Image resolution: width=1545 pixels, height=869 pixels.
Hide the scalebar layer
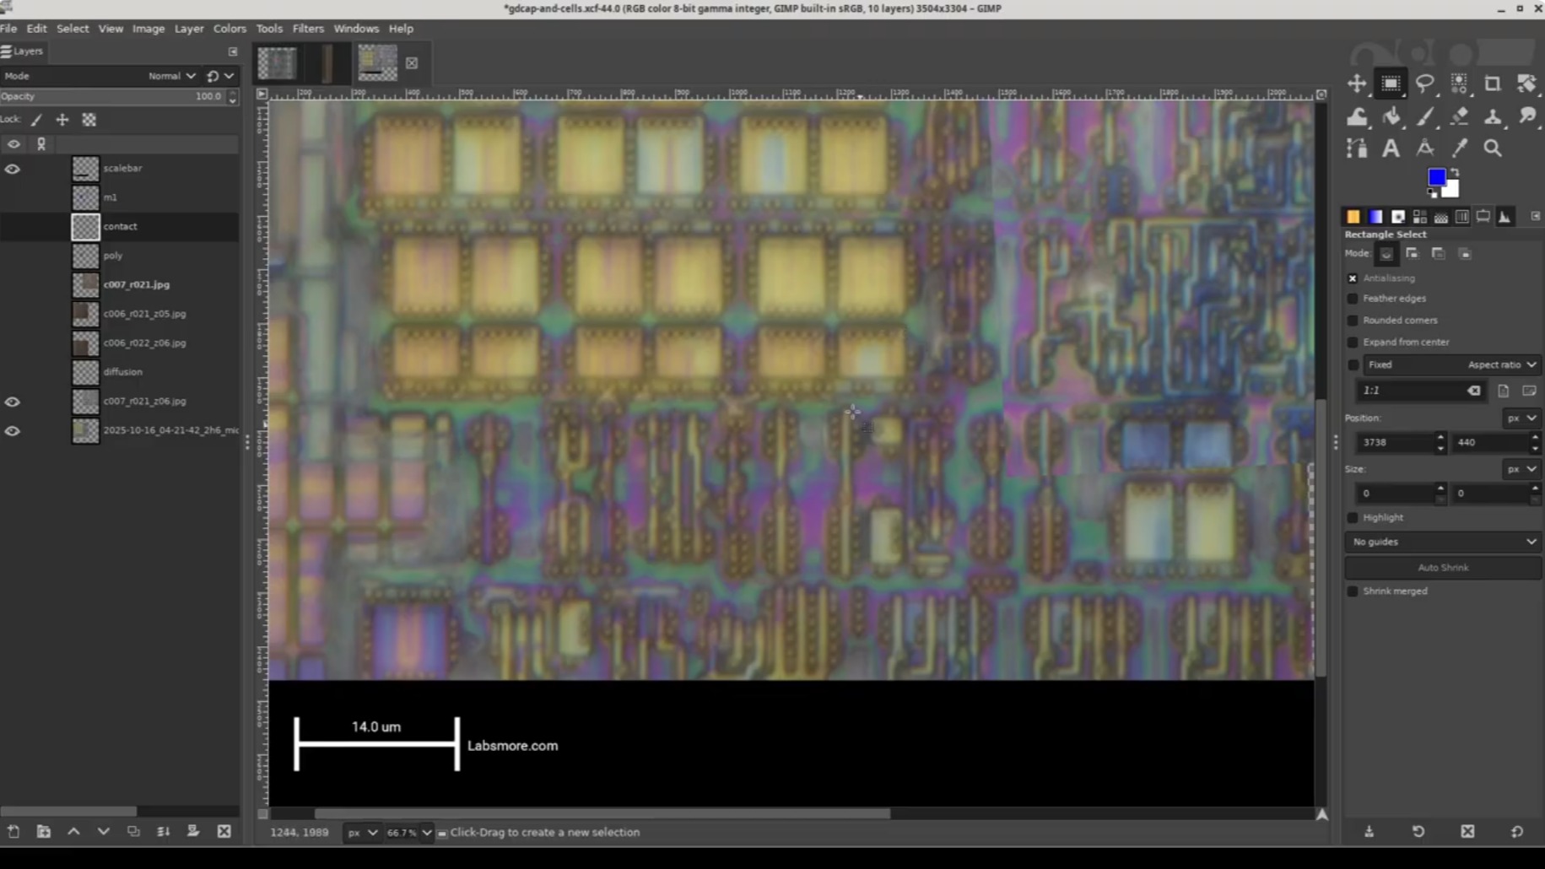coord(12,169)
